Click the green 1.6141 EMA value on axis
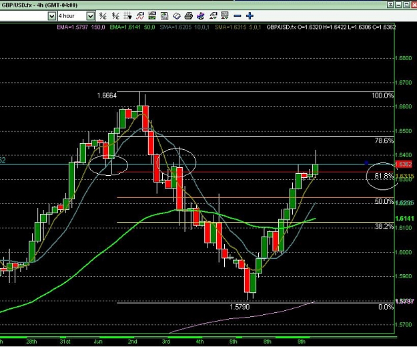The height and width of the screenshot is (347, 417). pos(404,219)
